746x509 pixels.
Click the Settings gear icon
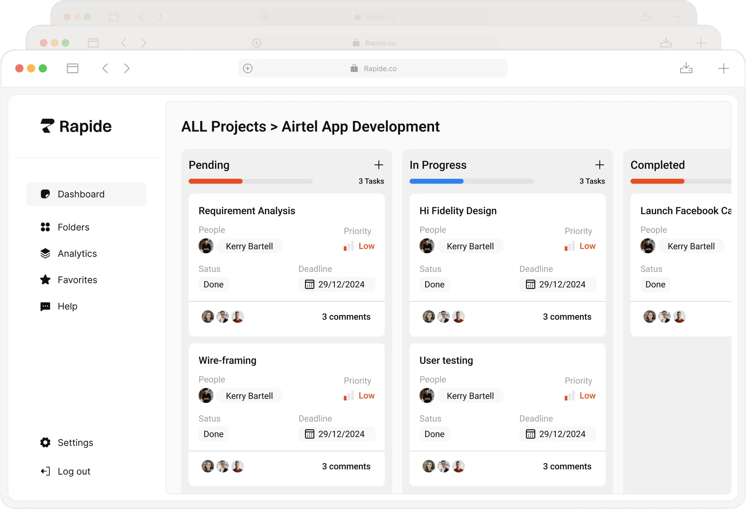(x=45, y=442)
